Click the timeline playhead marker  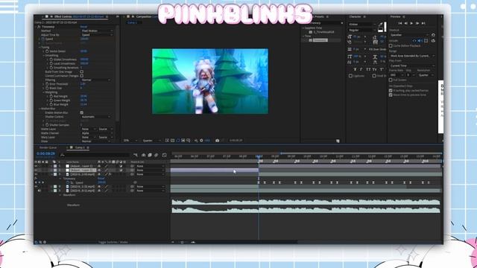click(x=259, y=156)
